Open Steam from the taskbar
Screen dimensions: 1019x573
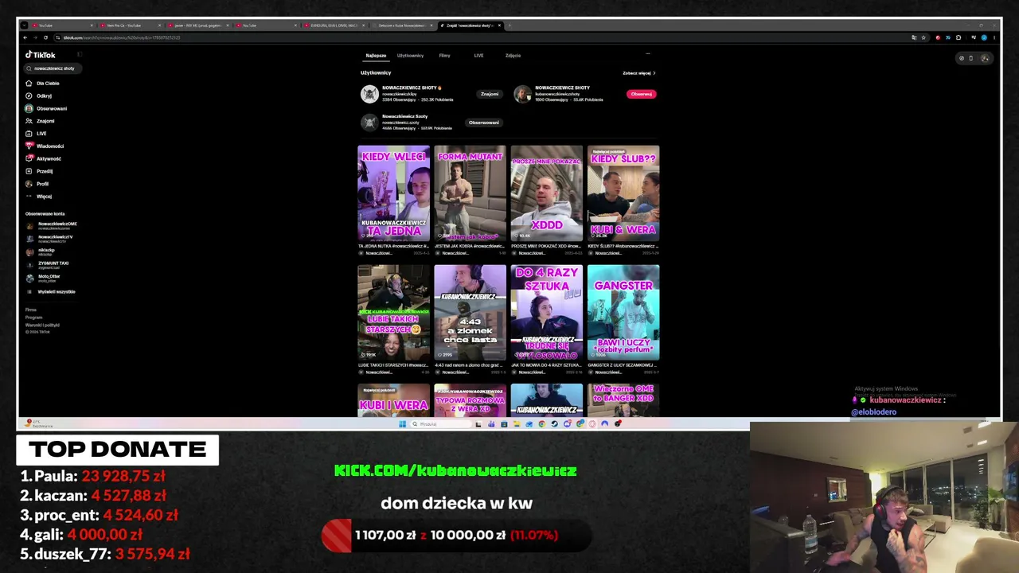click(555, 424)
